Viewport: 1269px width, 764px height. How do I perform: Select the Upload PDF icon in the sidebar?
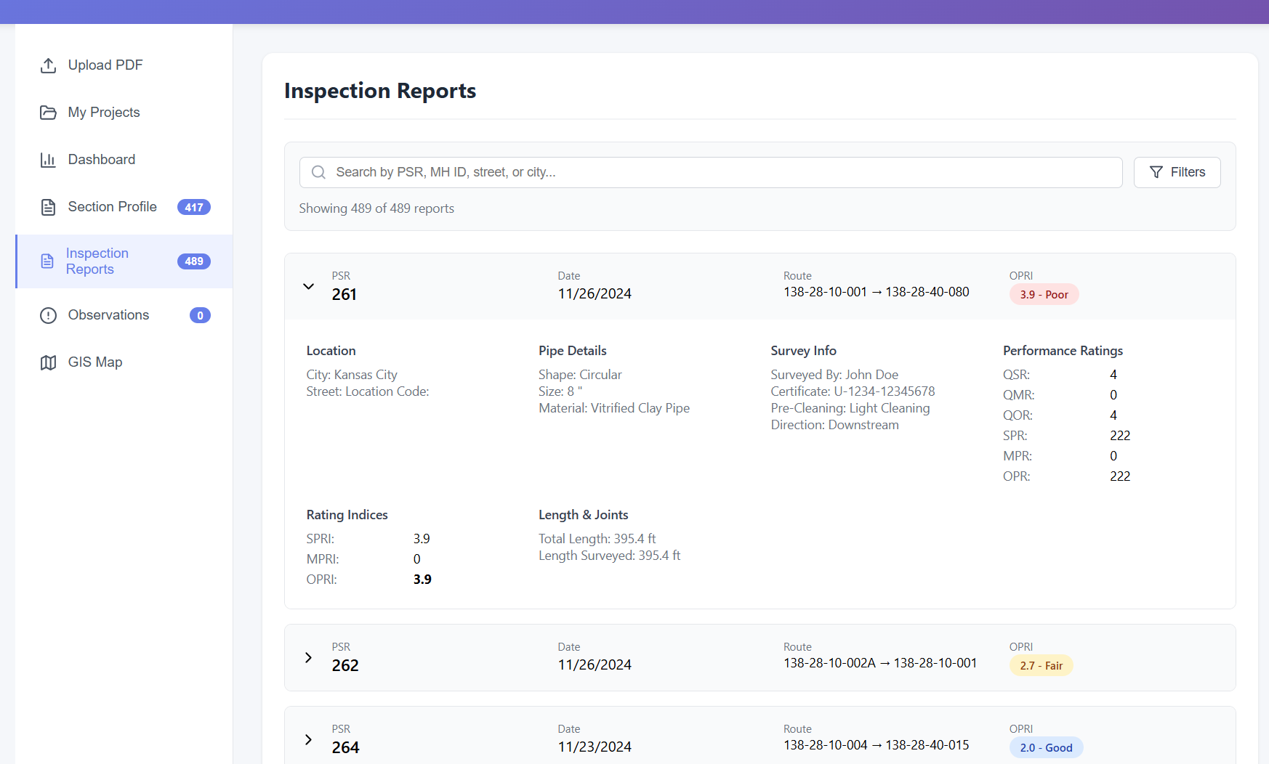point(48,65)
